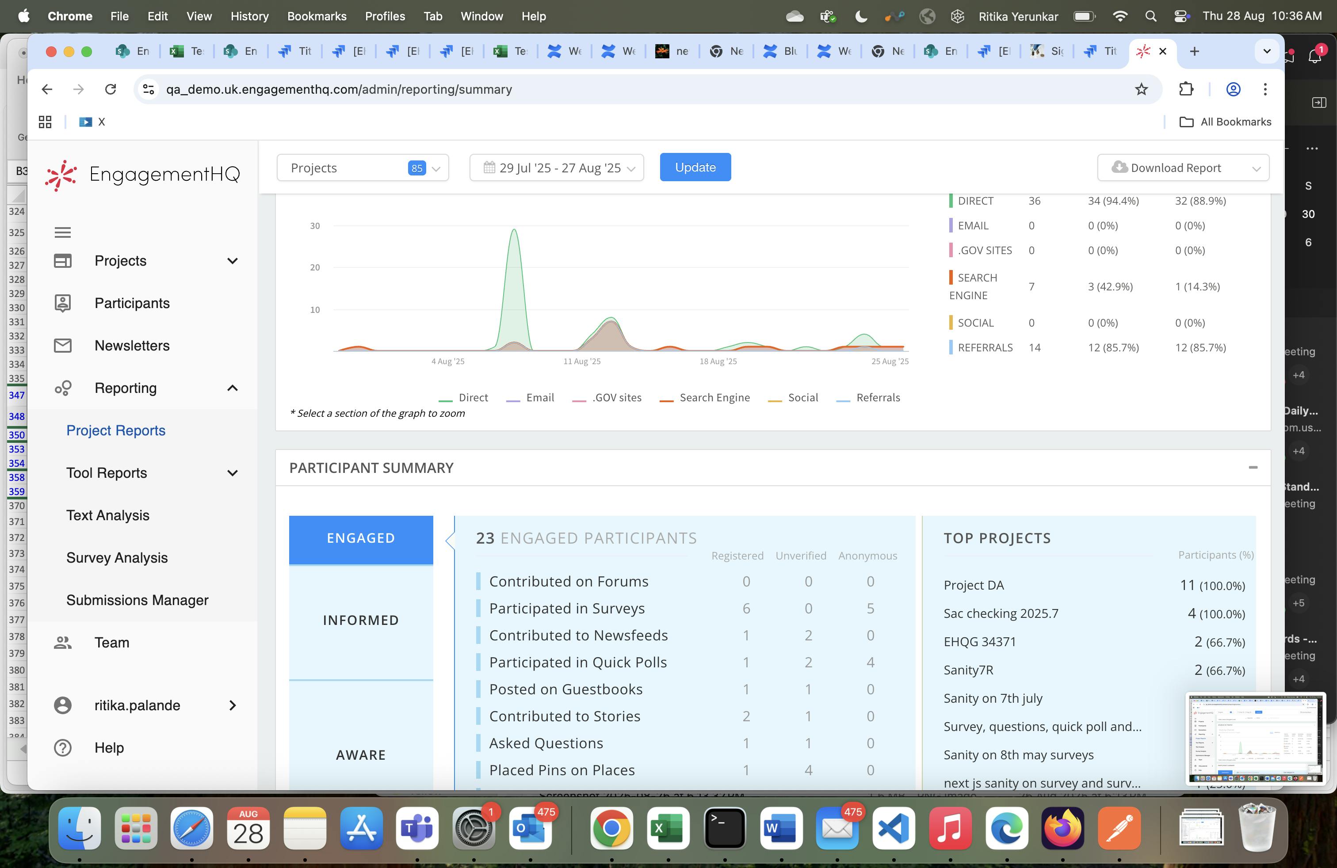Open Chrome extensions puzzle icon
The image size is (1337, 868).
tap(1186, 89)
